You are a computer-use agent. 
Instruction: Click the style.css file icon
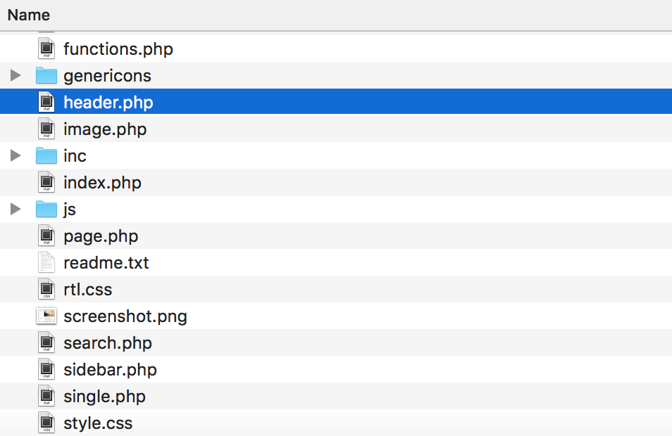tap(46, 423)
